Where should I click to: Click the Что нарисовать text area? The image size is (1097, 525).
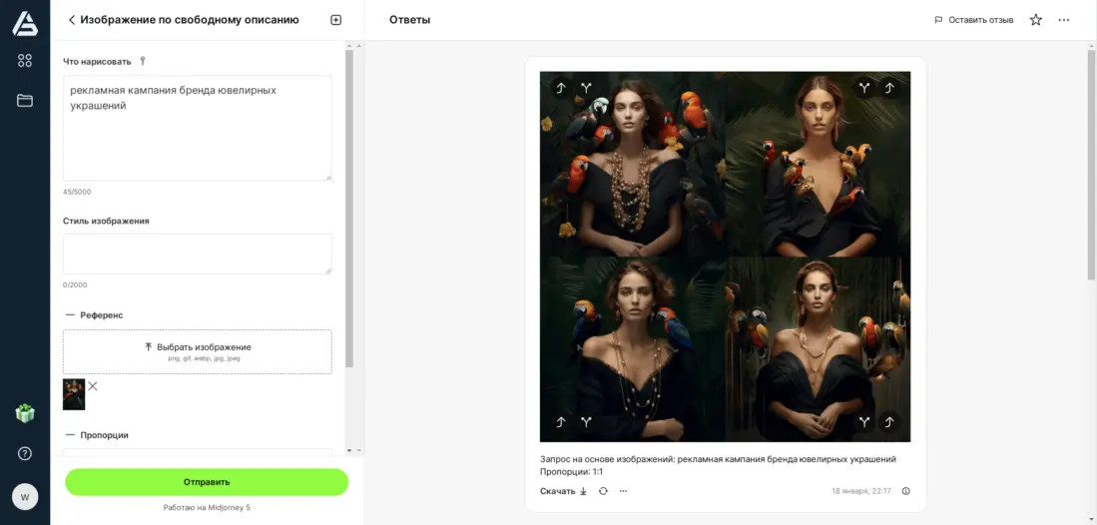point(198,128)
